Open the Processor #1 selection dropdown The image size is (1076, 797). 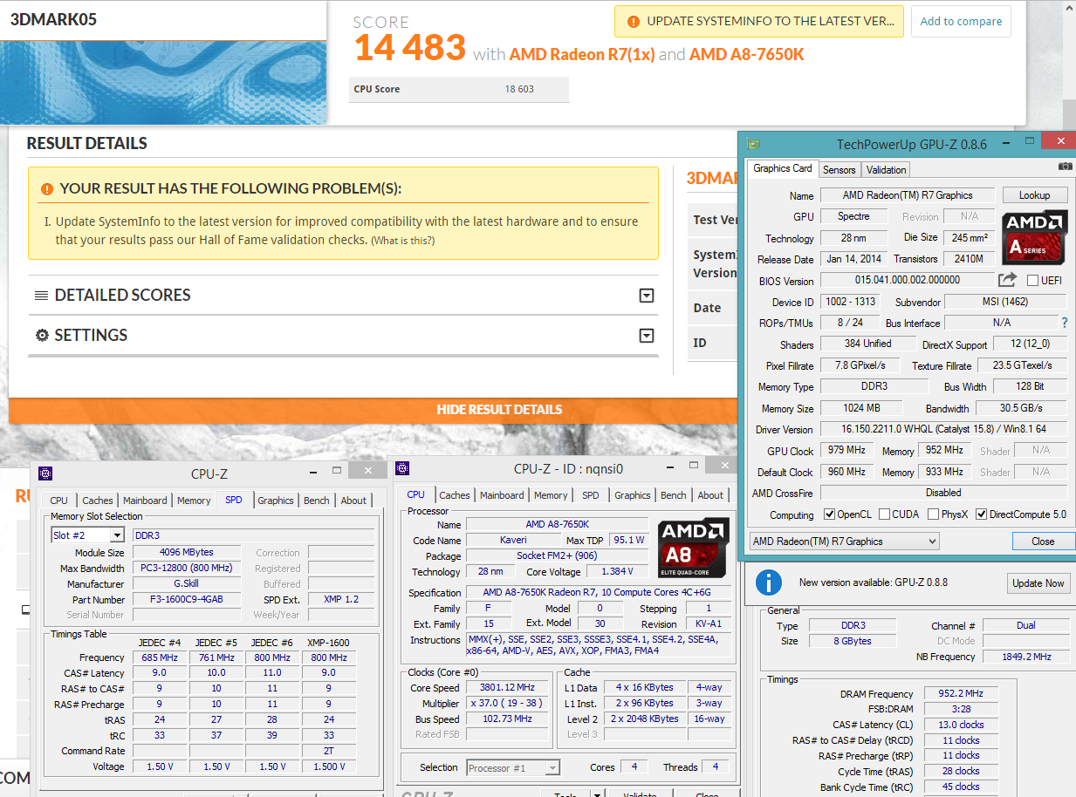(x=552, y=767)
